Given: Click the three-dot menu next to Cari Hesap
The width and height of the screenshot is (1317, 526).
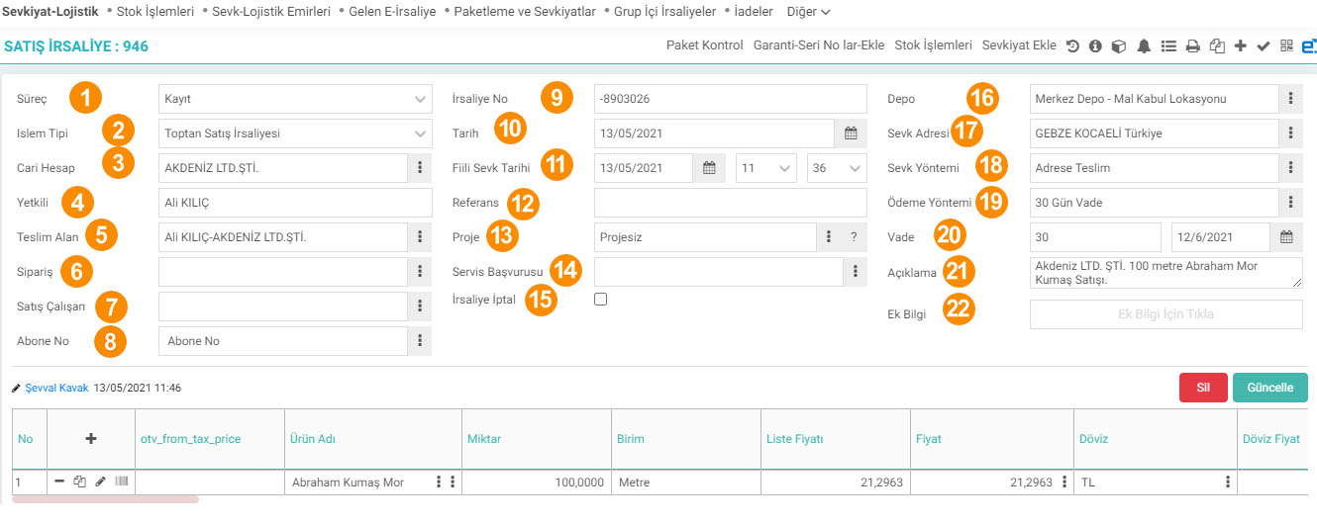Looking at the screenshot, I should click(420, 167).
